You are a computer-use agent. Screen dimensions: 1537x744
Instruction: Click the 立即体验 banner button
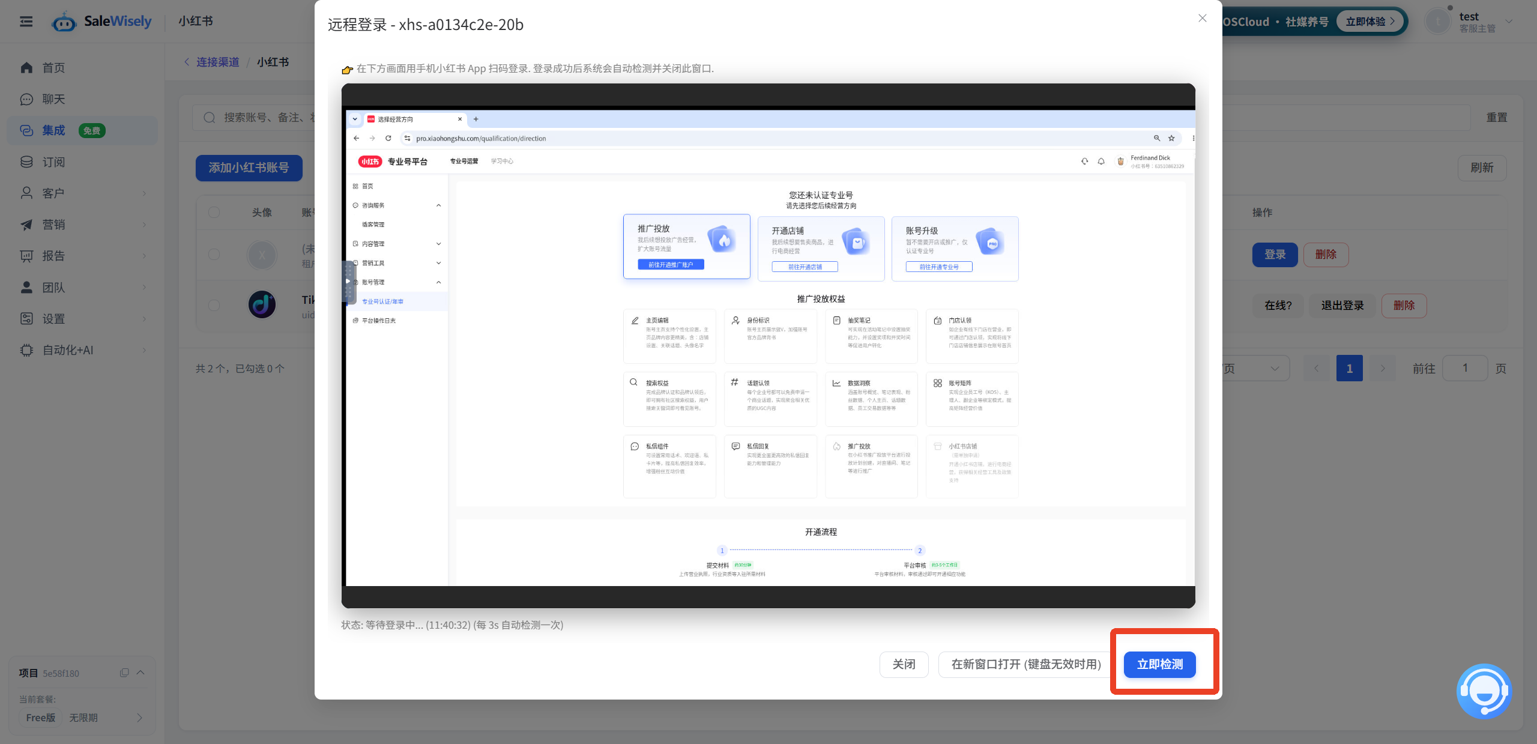pyautogui.click(x=1369, y=22)
